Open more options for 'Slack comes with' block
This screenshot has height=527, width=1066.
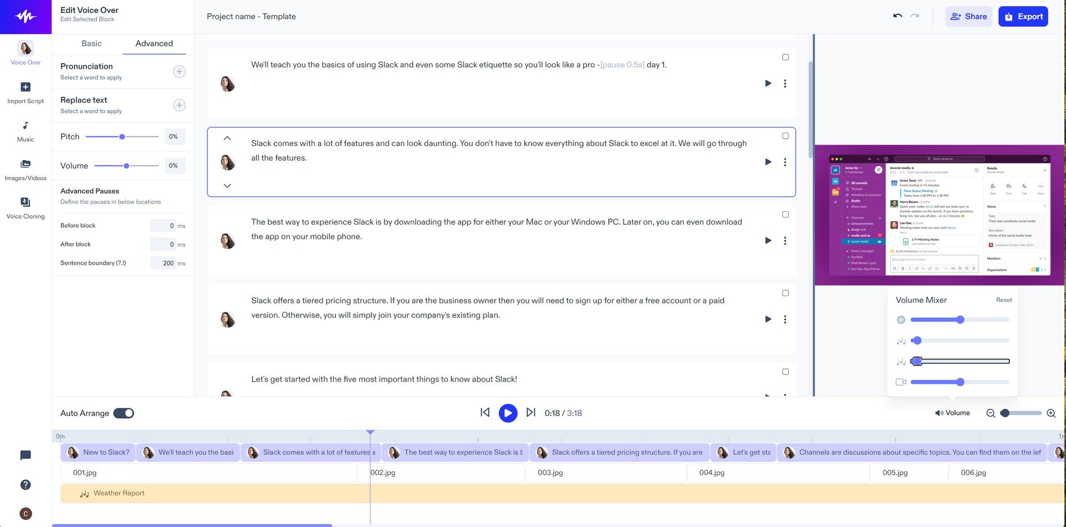[x=785, y=162]
